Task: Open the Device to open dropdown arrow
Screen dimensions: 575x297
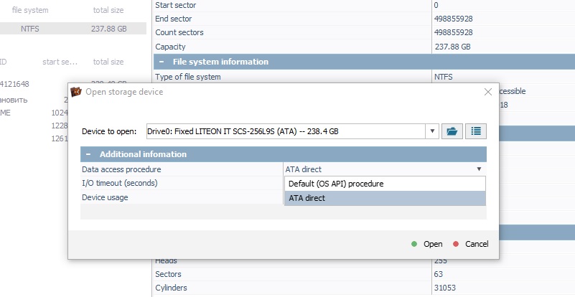Action: point(432,131)
